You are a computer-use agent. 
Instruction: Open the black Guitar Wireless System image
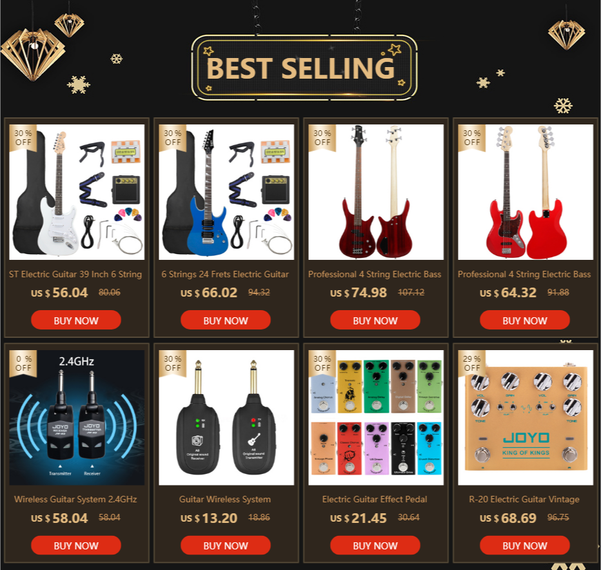click(x=226, y=417)
